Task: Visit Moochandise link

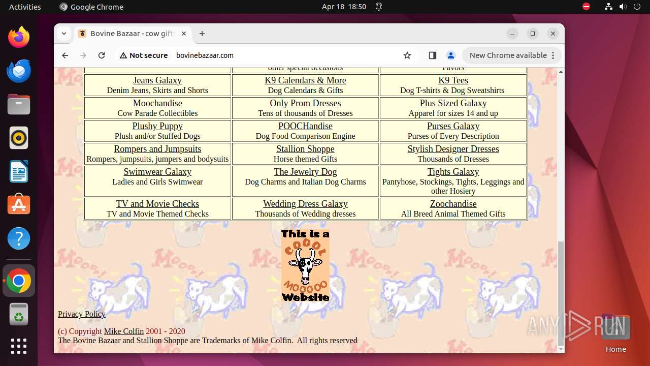Action: point(157,103)
